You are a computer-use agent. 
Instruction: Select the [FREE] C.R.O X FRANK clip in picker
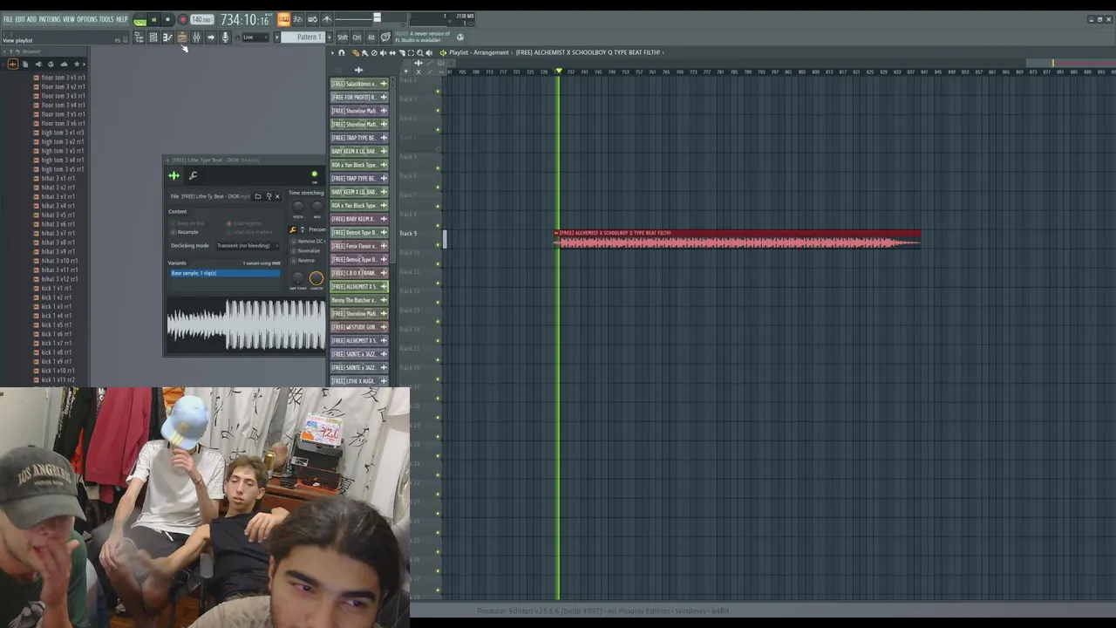coord(359,273)
